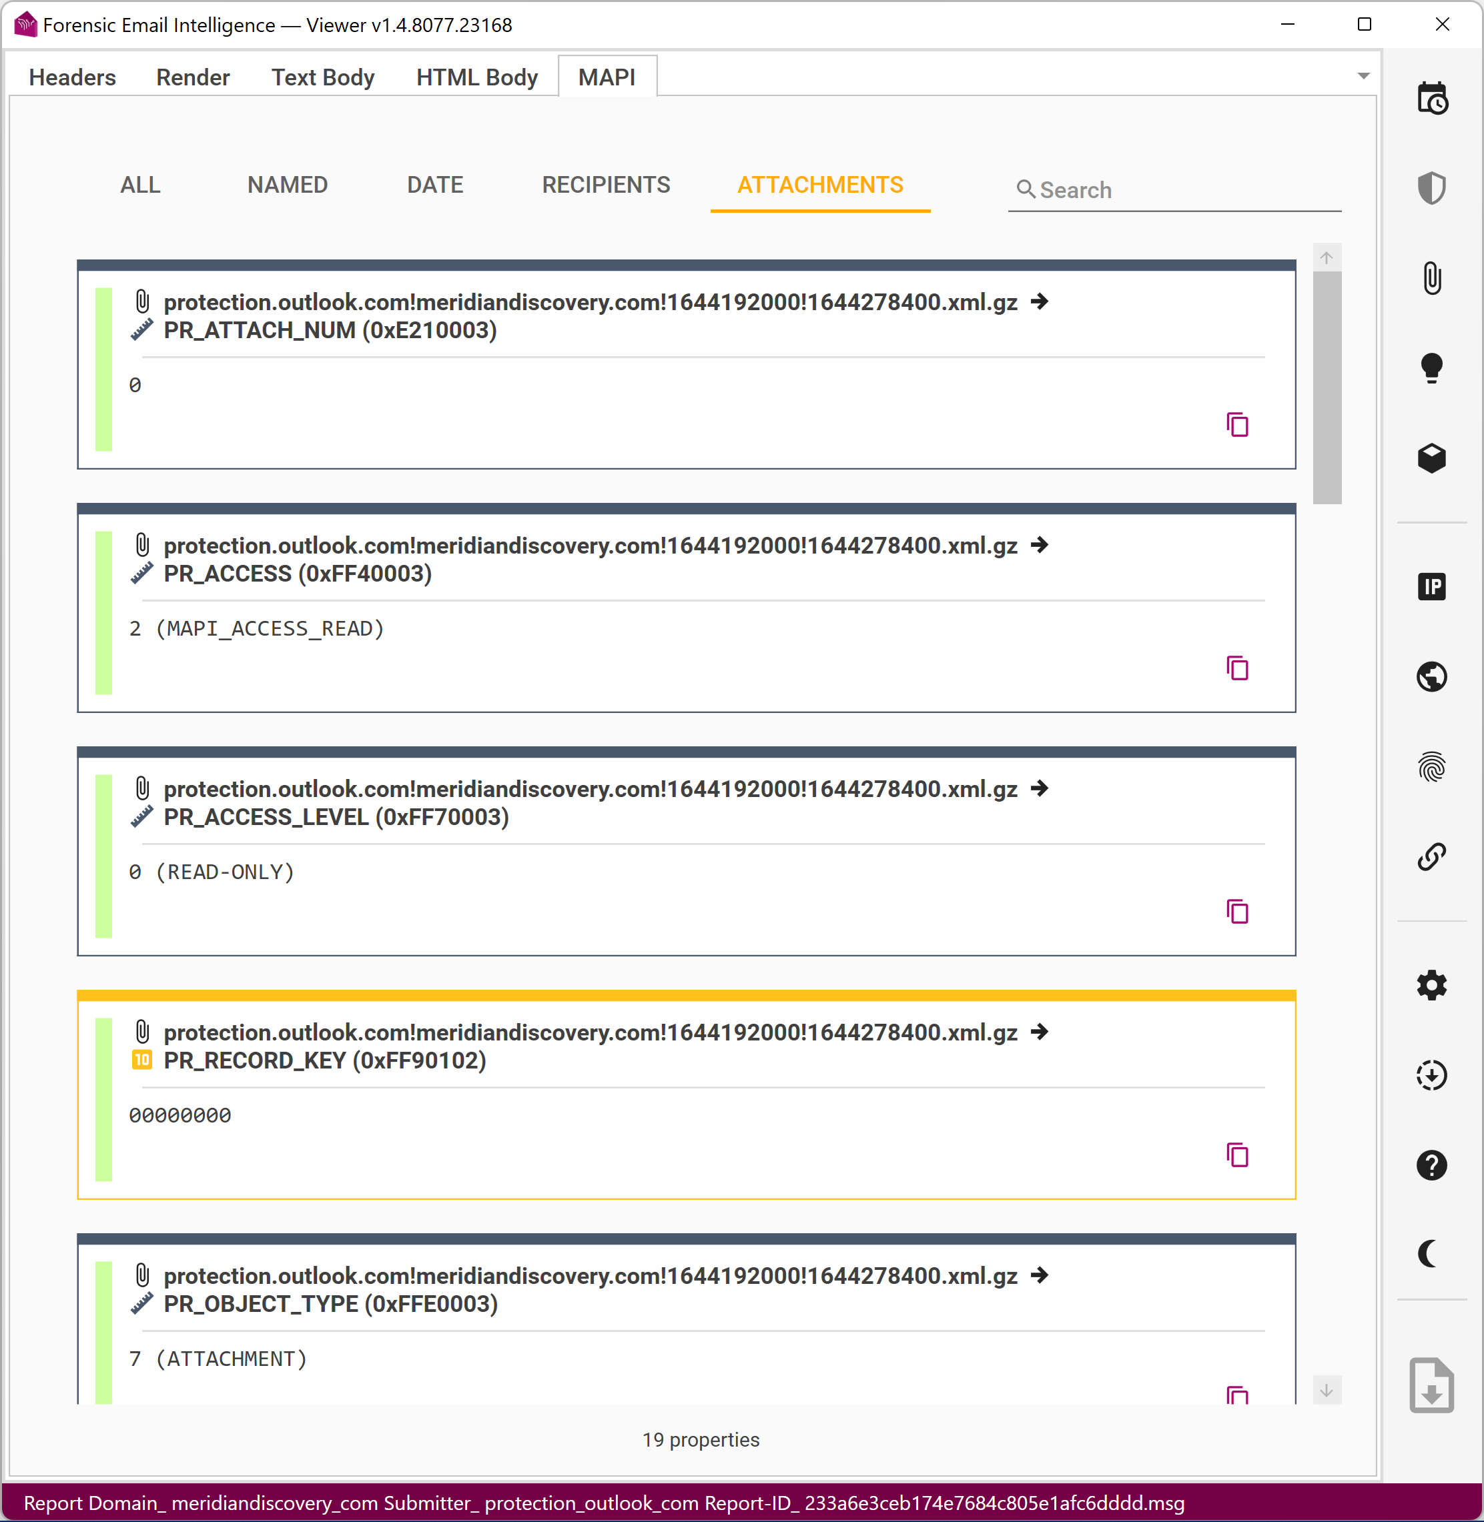
Task: Select the RECIPIENTS property filter
Action: (x=606, y=185)
